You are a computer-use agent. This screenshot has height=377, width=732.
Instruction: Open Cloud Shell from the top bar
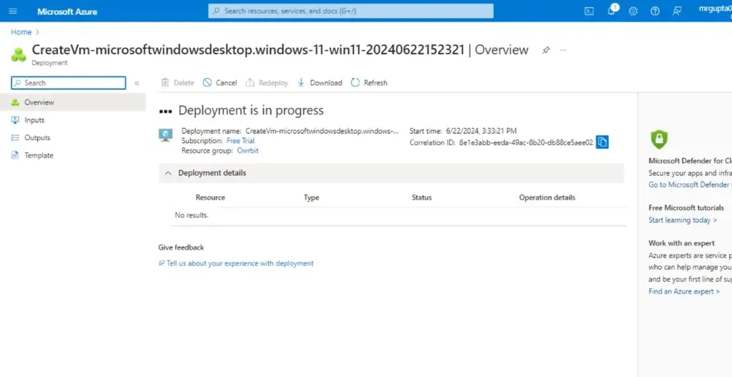[589, 11]
